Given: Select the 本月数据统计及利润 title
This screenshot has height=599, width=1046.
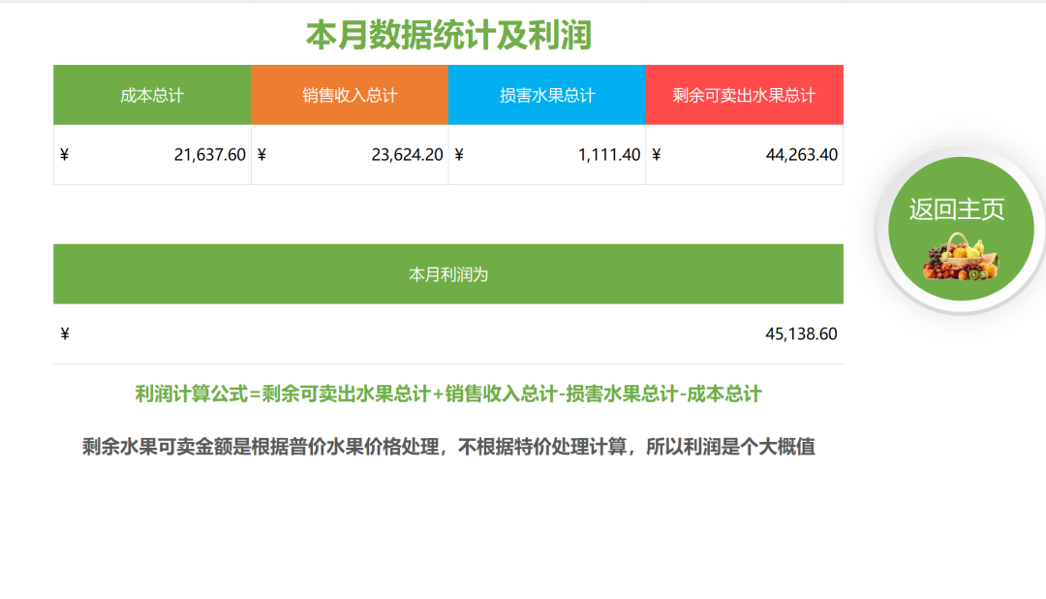Looking at the screenshot, I should [x=448, y=36].
